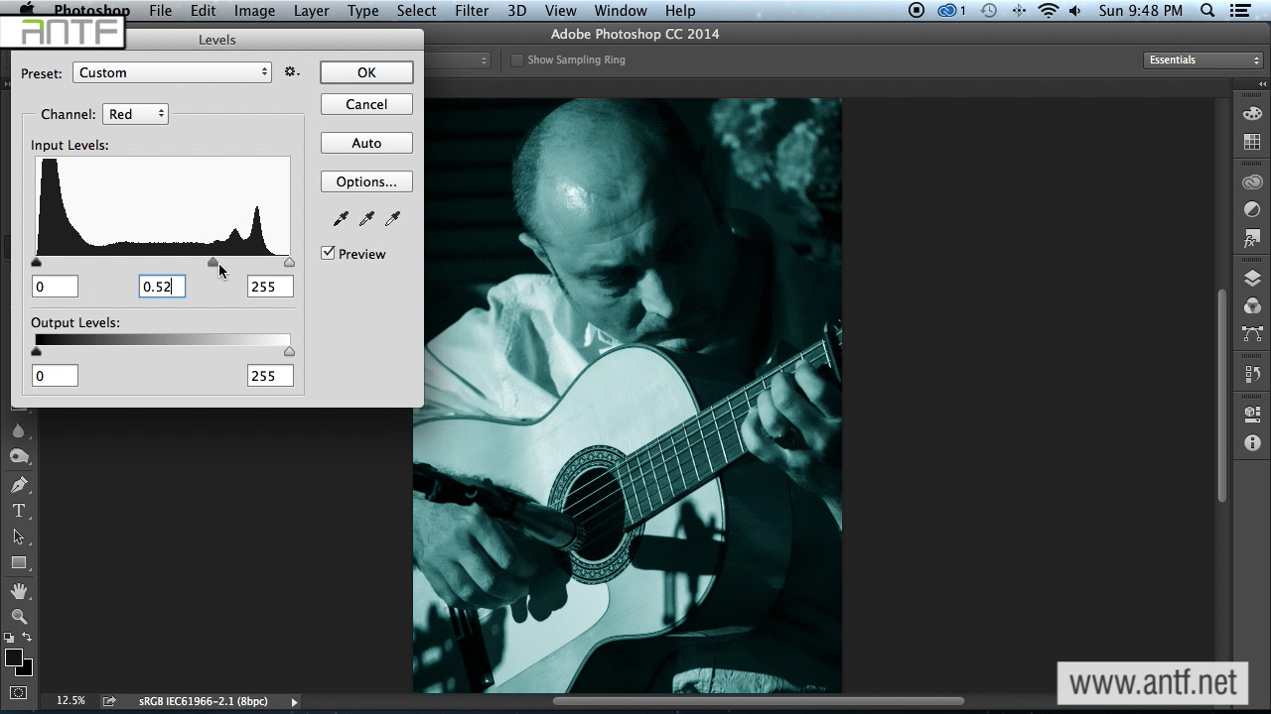Select the Zoom tool in the toolbar
Viewport: 1271px width, 714px height.
tap(19, 617)
